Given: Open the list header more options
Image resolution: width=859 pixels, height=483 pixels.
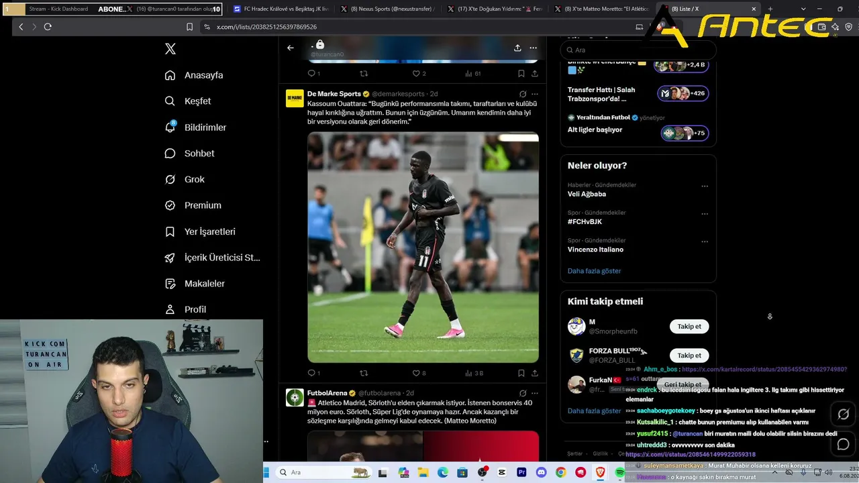Looking at the screenshot, I should click(533, 48).
